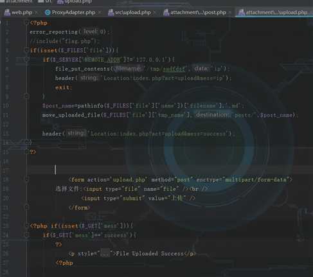Screen dimensions: 313x277
Task: Close the src\upload.php tab
Action: click(154, 13)
